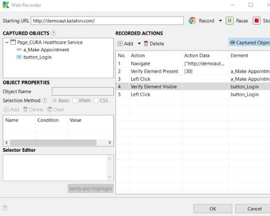
Task: Click Delete in Object Properties toolbar
Action: tap(33, 110)
